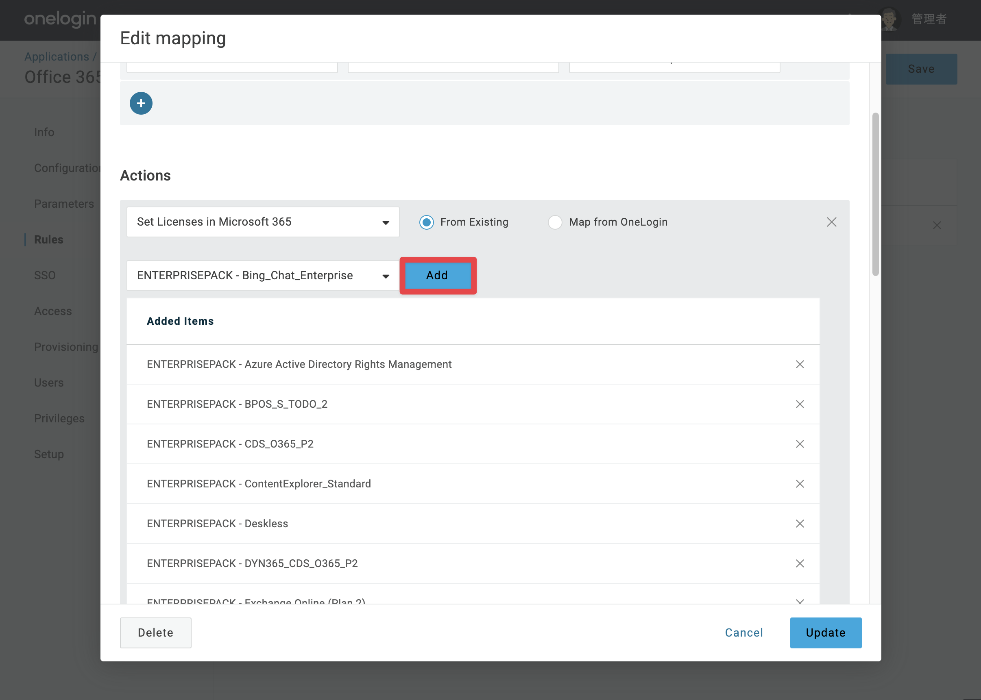Open the ENTERPRISEPACK - Bing_Chat_Enterprise dropdown
The image size is (981, 700).
pyautogui.click(x=263, y=276)
